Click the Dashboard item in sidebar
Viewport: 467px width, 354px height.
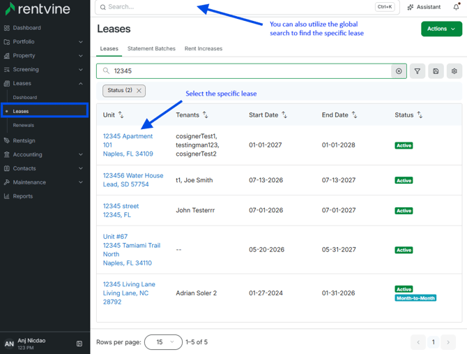[26, 28]
